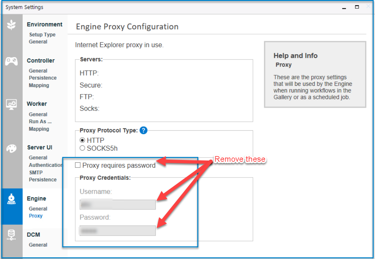
Task: Open Setup Type under Environment
Action: tap(42, 35)
